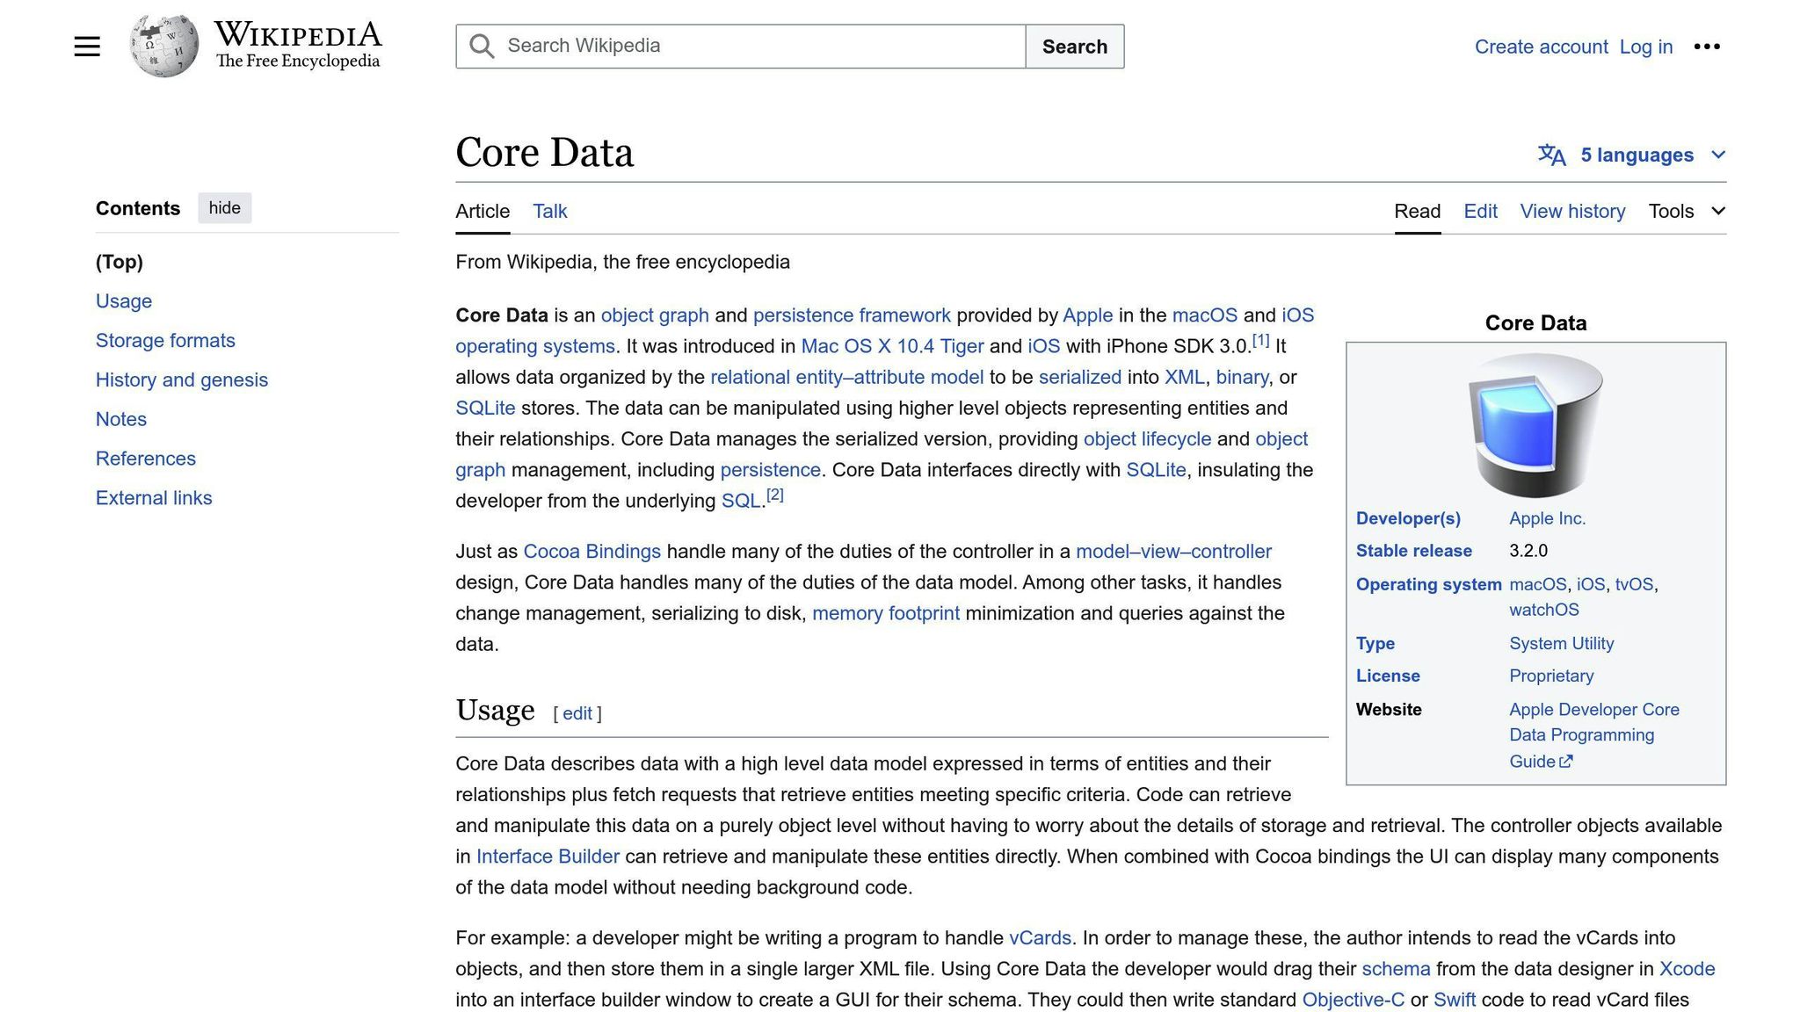Click the magnifier icon in the search bar
This screenshot has width=1800, height=1012.
(482, 46)
